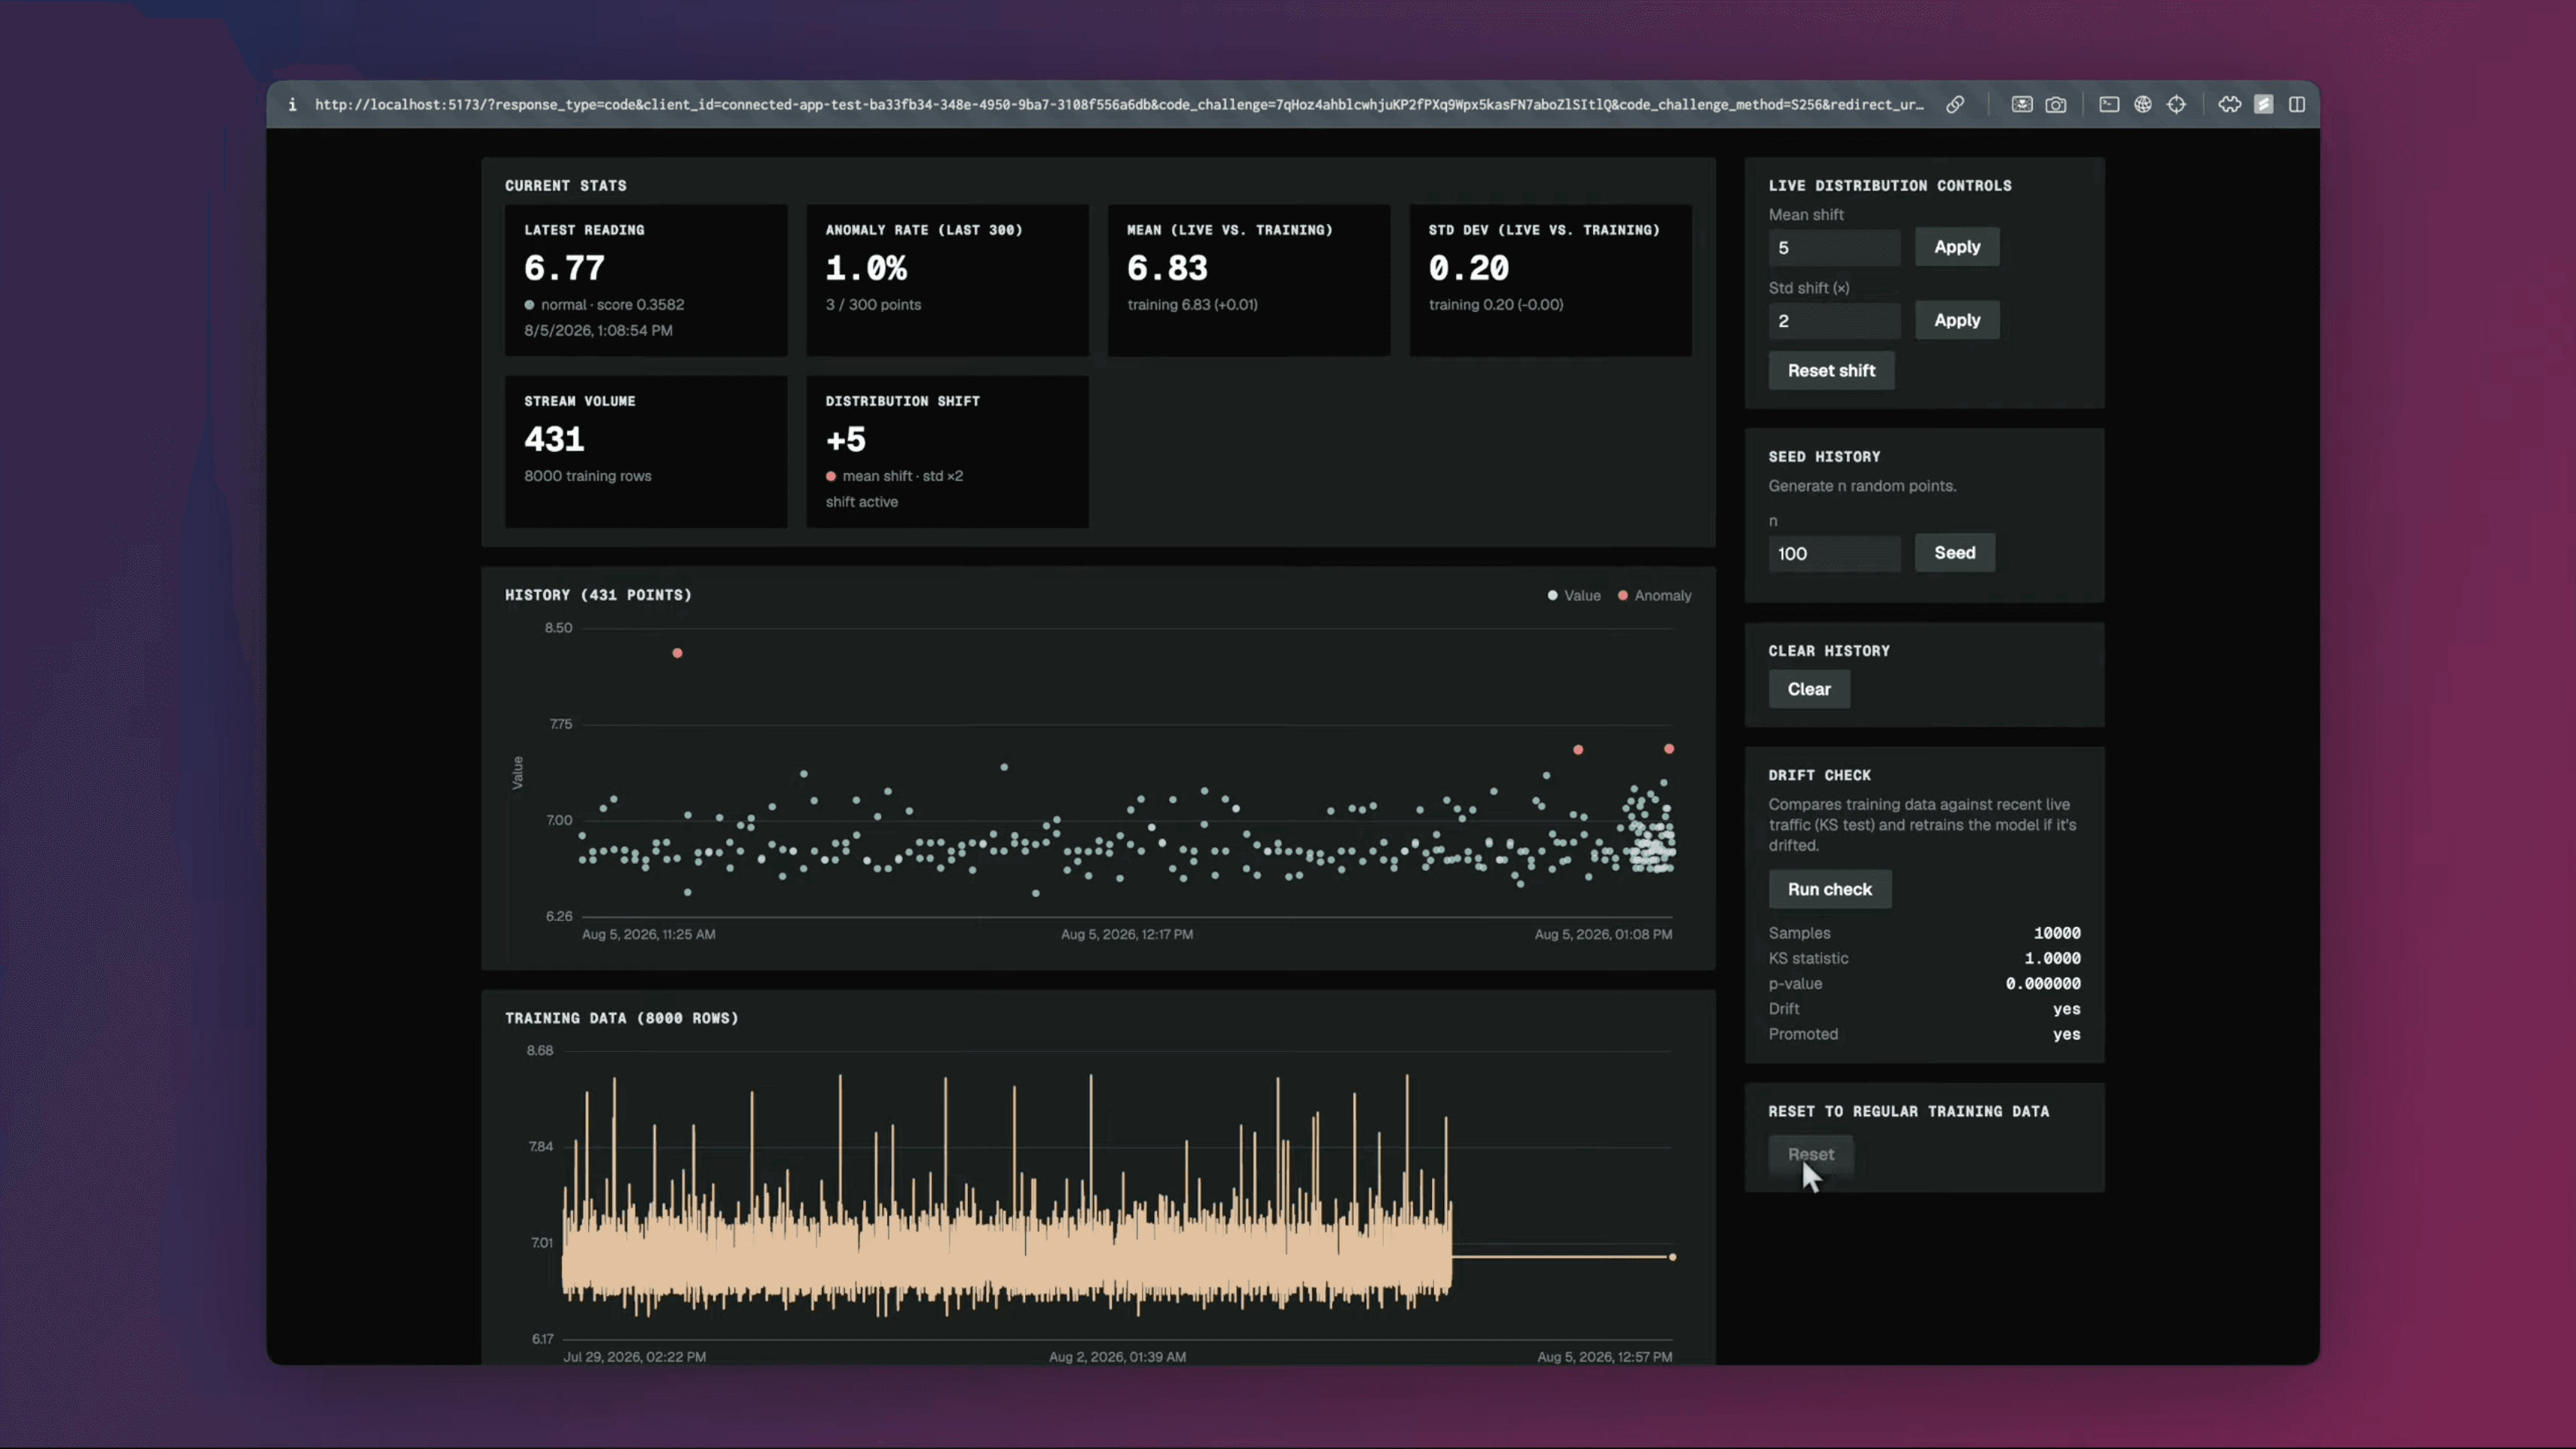Image resolution: width=2576 pixels, height=1449 pixels.
Task: Open the terminal console icon
Action: [x=2109, y=104]
